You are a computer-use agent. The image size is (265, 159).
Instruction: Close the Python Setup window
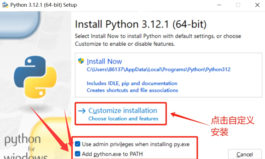(x=257, y=5)
